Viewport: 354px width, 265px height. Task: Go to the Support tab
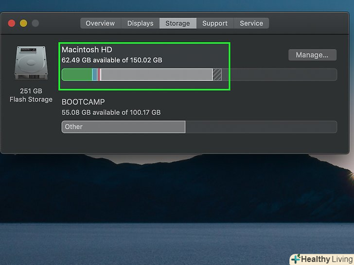pos(215,23)
